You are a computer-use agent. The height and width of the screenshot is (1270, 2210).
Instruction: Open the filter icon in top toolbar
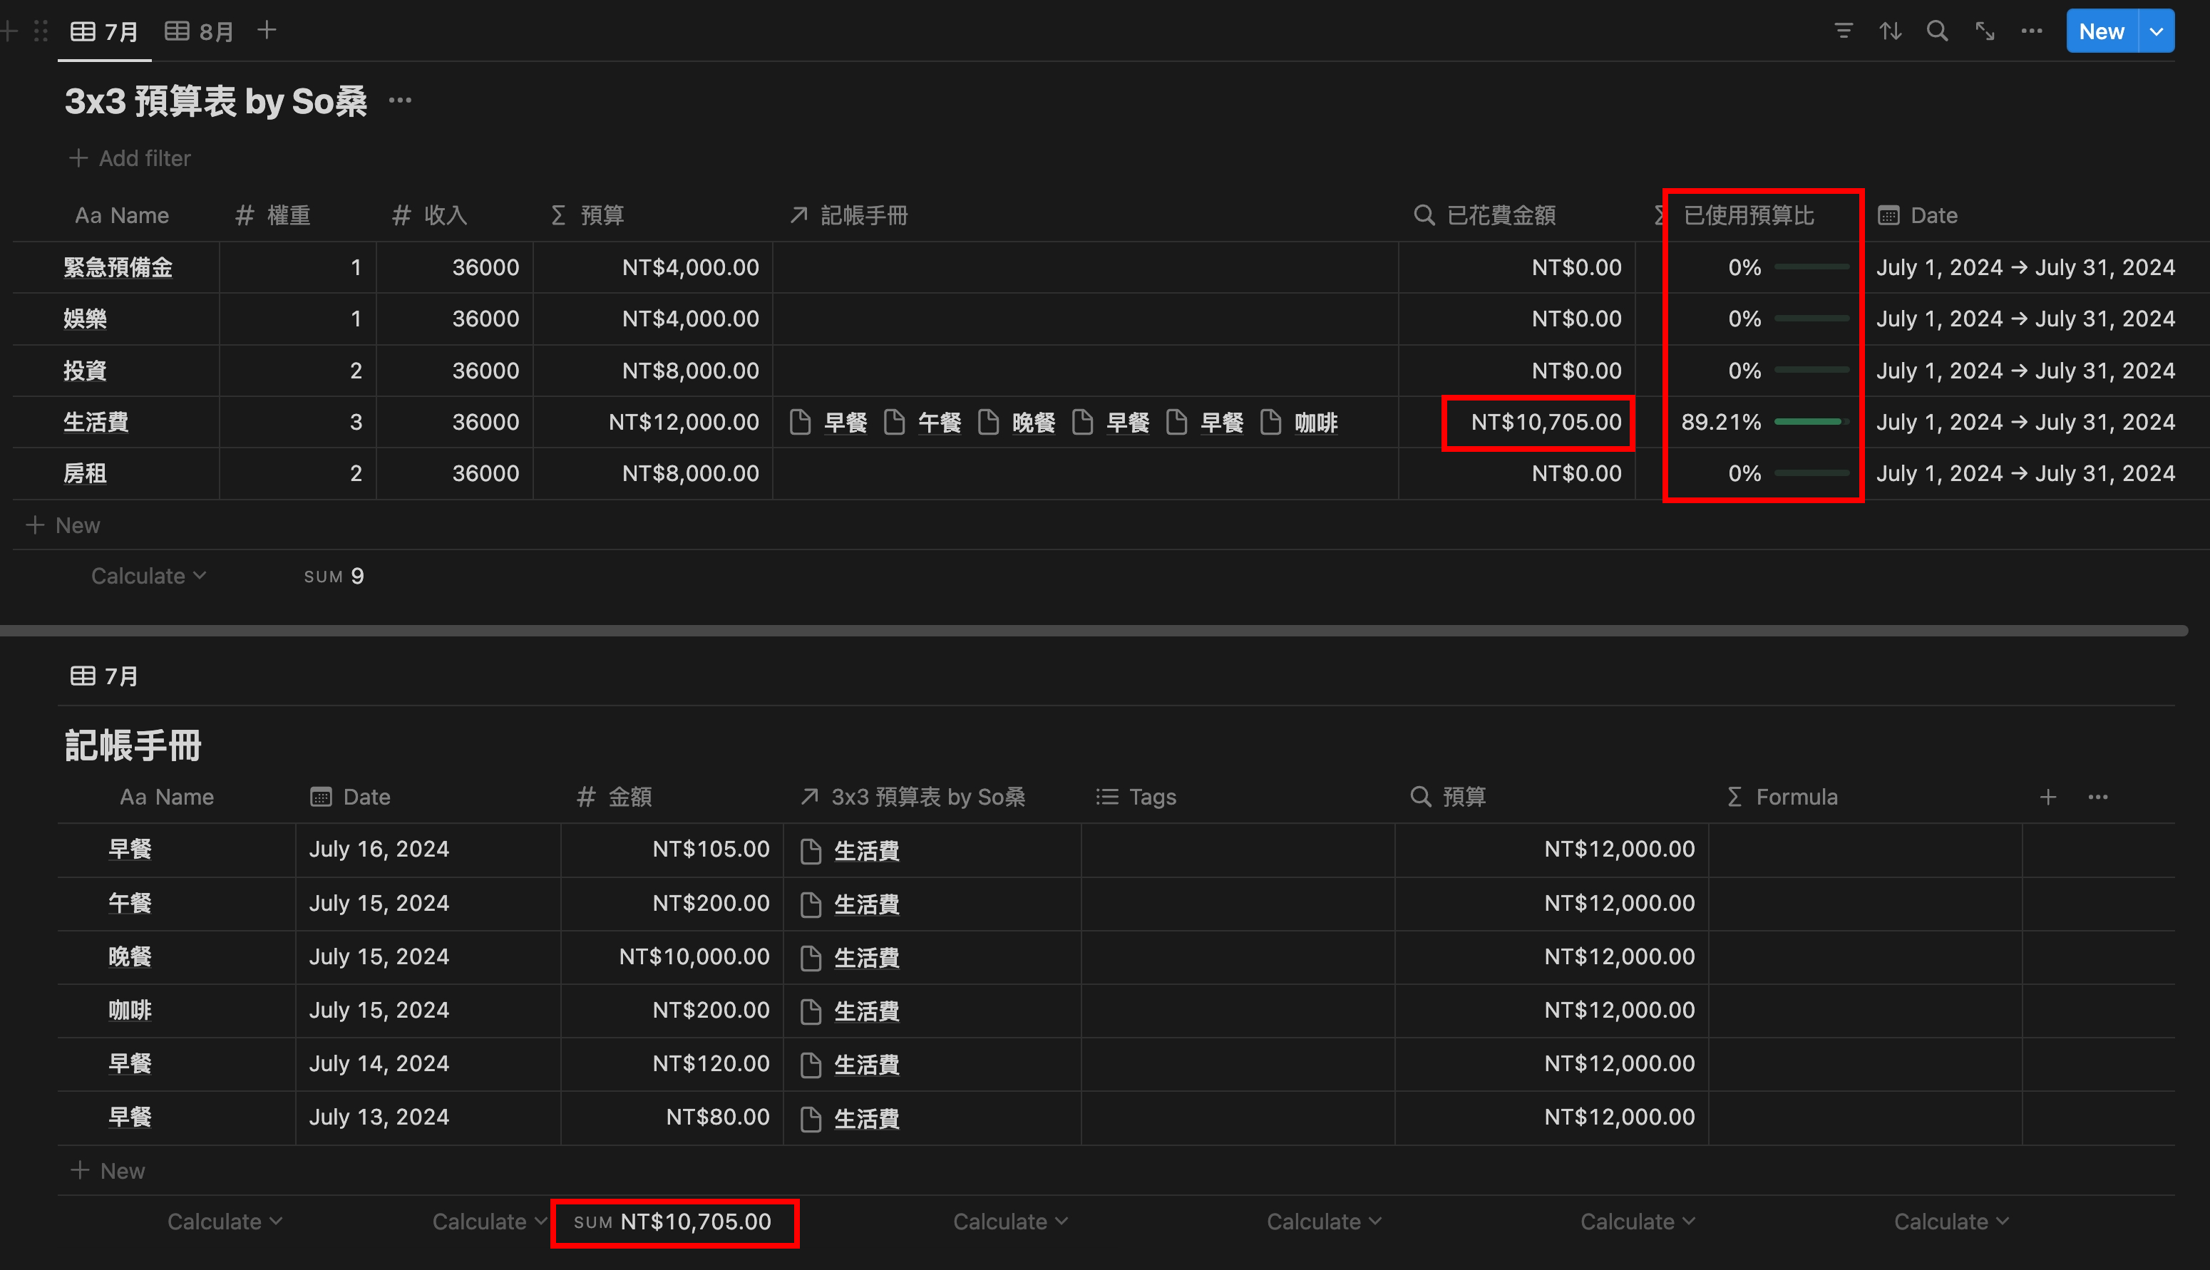coord(1843,31)
